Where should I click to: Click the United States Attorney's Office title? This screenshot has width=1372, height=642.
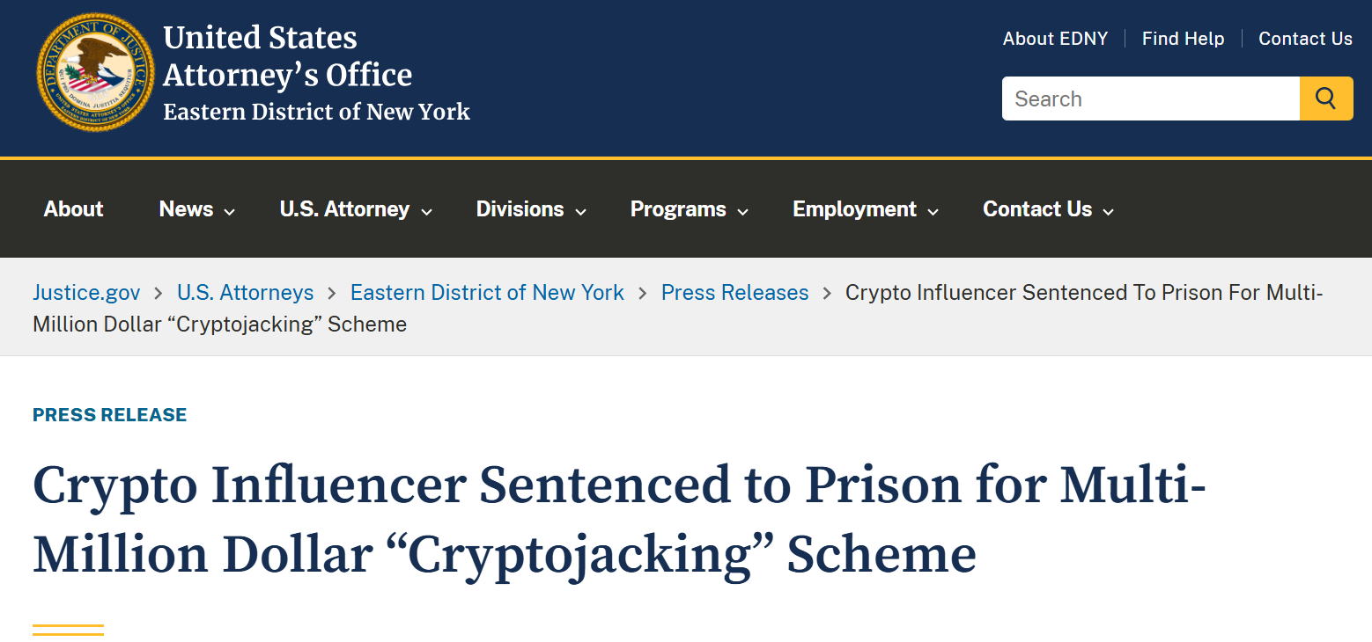(288, 56)
